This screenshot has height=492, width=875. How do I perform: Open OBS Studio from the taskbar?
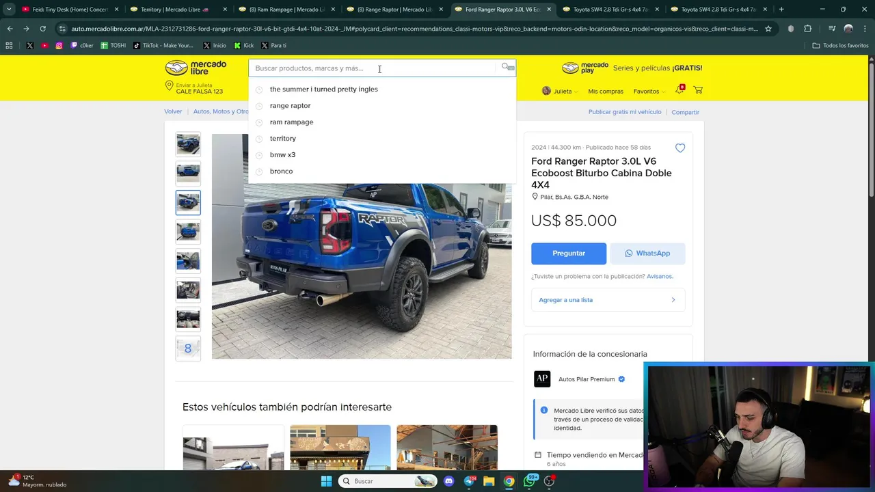tap(549, 481)
